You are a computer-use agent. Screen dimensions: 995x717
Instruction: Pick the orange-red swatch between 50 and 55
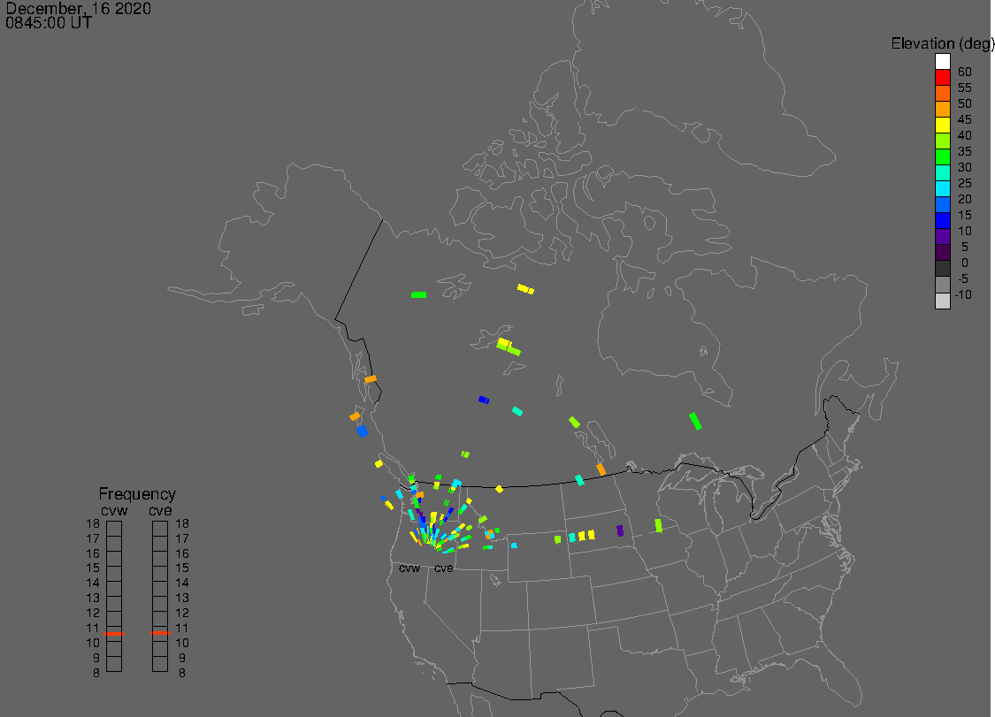point(942,94)
